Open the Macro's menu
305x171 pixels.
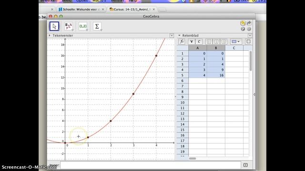[99, 1]
